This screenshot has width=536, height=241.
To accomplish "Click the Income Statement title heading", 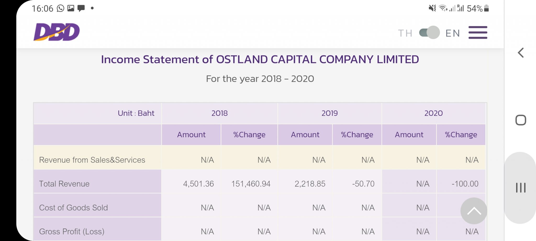I will click(x=260, y=60).
